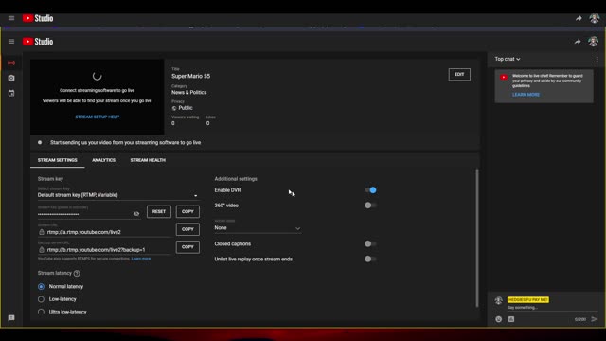Image resolution: width=606 pixels, height=341 pixels.
Task: Click chat user avatar beside input
Action: pos(499,300)
